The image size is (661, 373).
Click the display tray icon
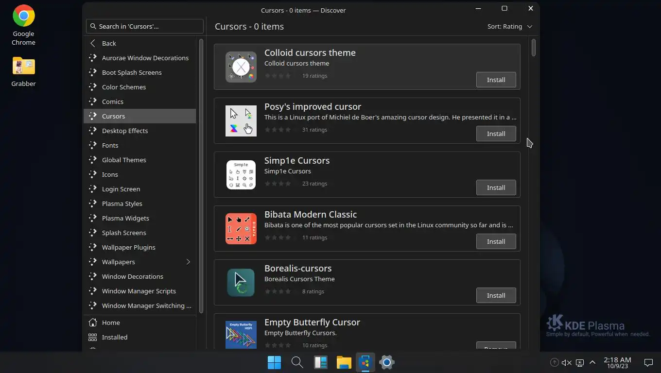click(x=579, y=363)
